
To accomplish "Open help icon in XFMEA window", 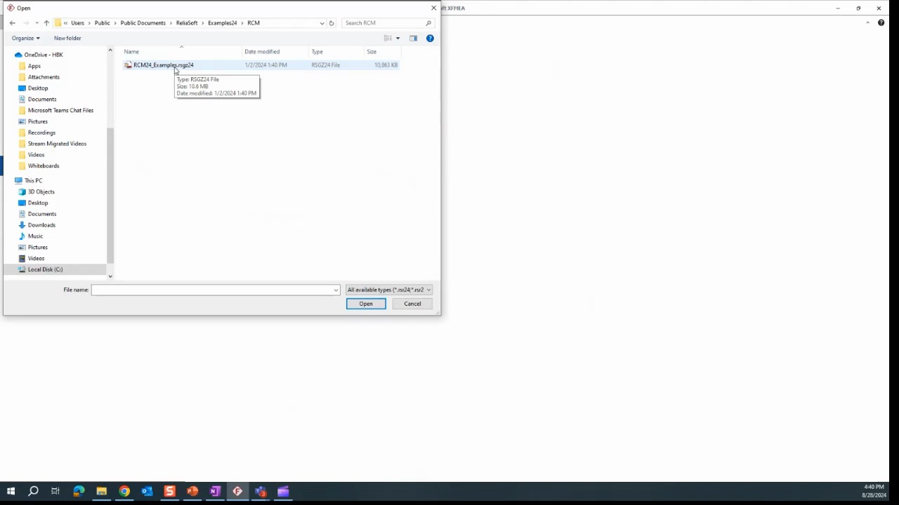I will (x=881, y=22).
